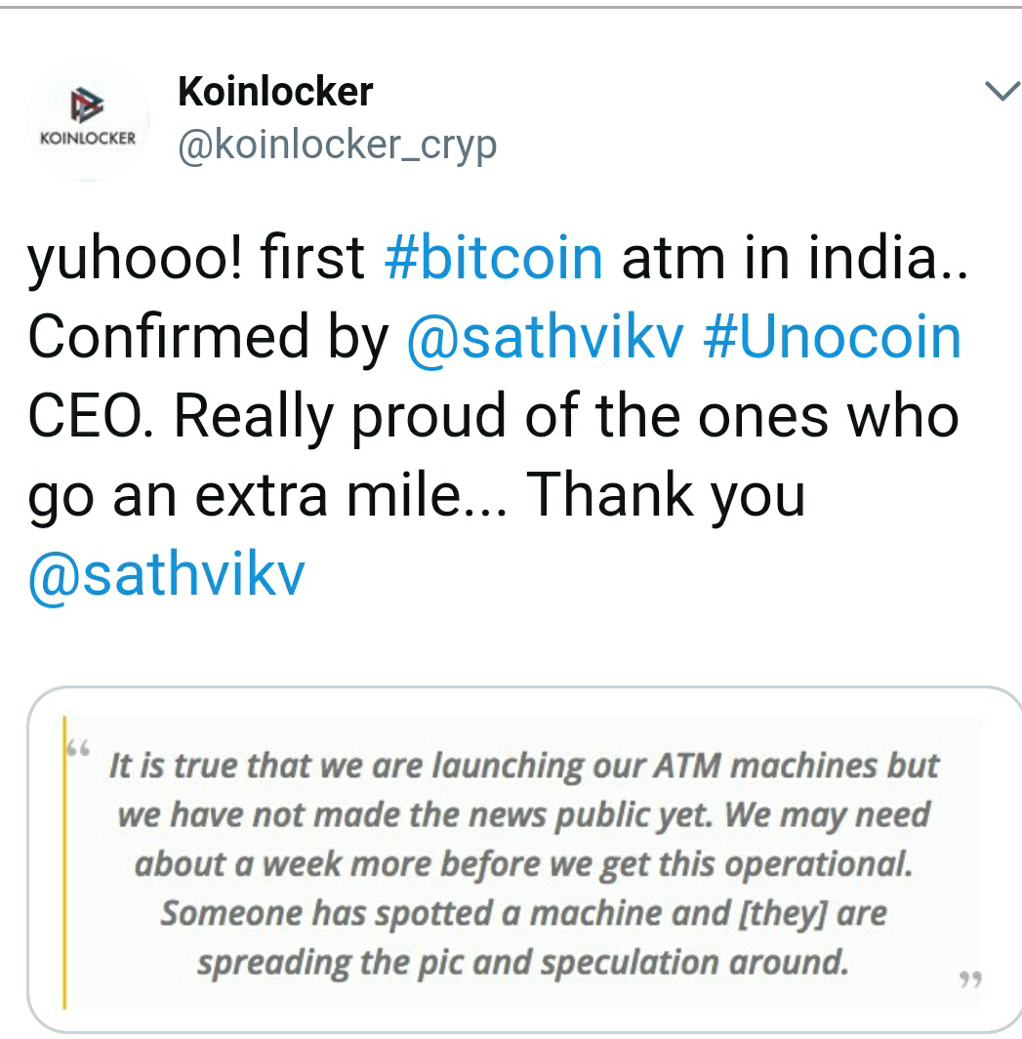Open the @koinlocker_cryp handle
Viewport: 1022px width, 1039px height.
coord(336,145)
